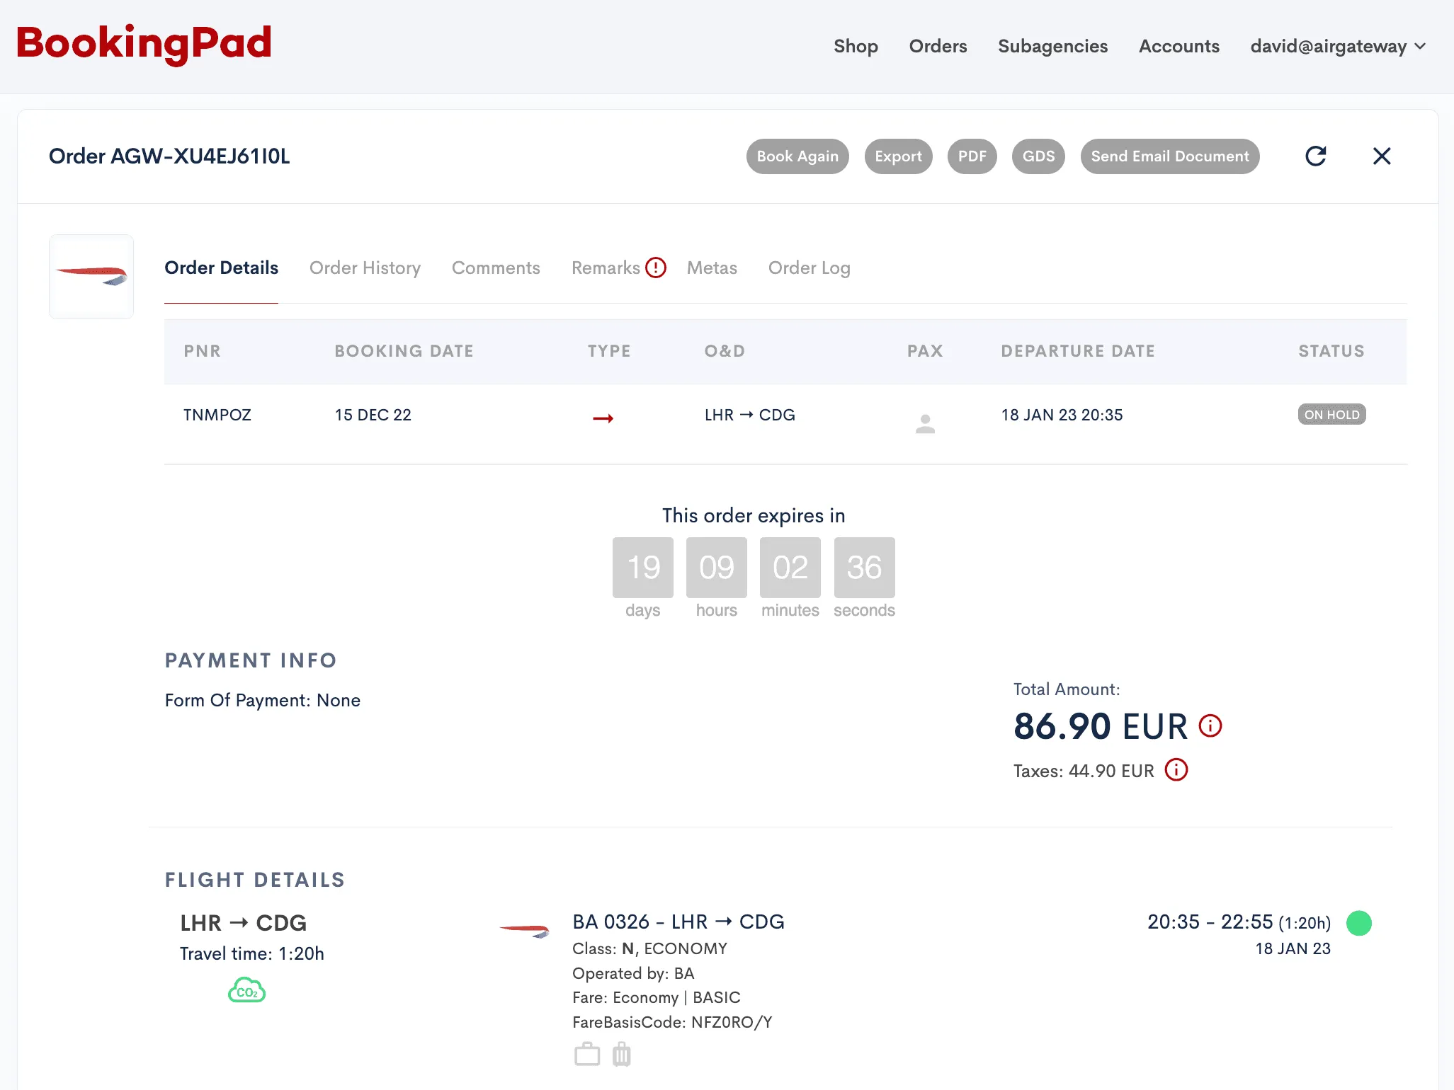
Task: Click the Remarks alert exclamation icon
Action: coord(656,268)
